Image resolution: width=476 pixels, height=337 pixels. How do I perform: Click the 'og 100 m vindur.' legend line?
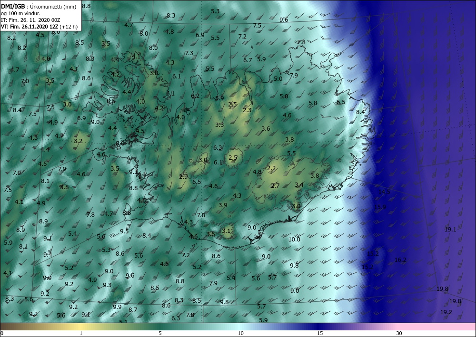coord(20,14)
